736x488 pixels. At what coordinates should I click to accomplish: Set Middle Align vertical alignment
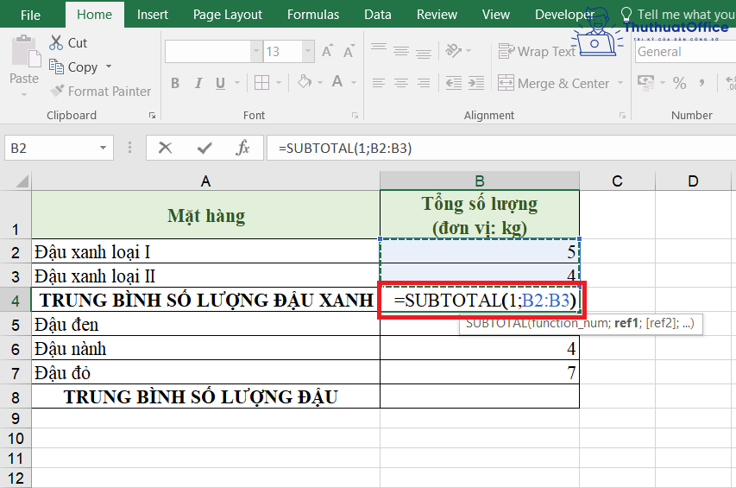[x=401, y=50]
